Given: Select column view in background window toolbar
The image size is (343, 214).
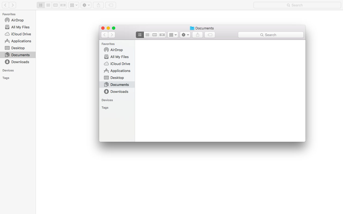Looking at the screenshot, I should tap(55, 5).
